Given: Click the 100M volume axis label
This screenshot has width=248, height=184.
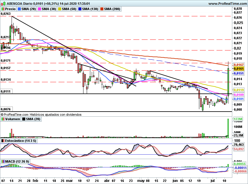Looking at the screenshot, I should coord(238,127).
